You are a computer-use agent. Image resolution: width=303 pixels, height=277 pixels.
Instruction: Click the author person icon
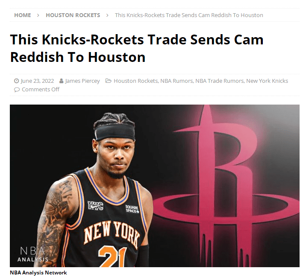click(62, 81)
